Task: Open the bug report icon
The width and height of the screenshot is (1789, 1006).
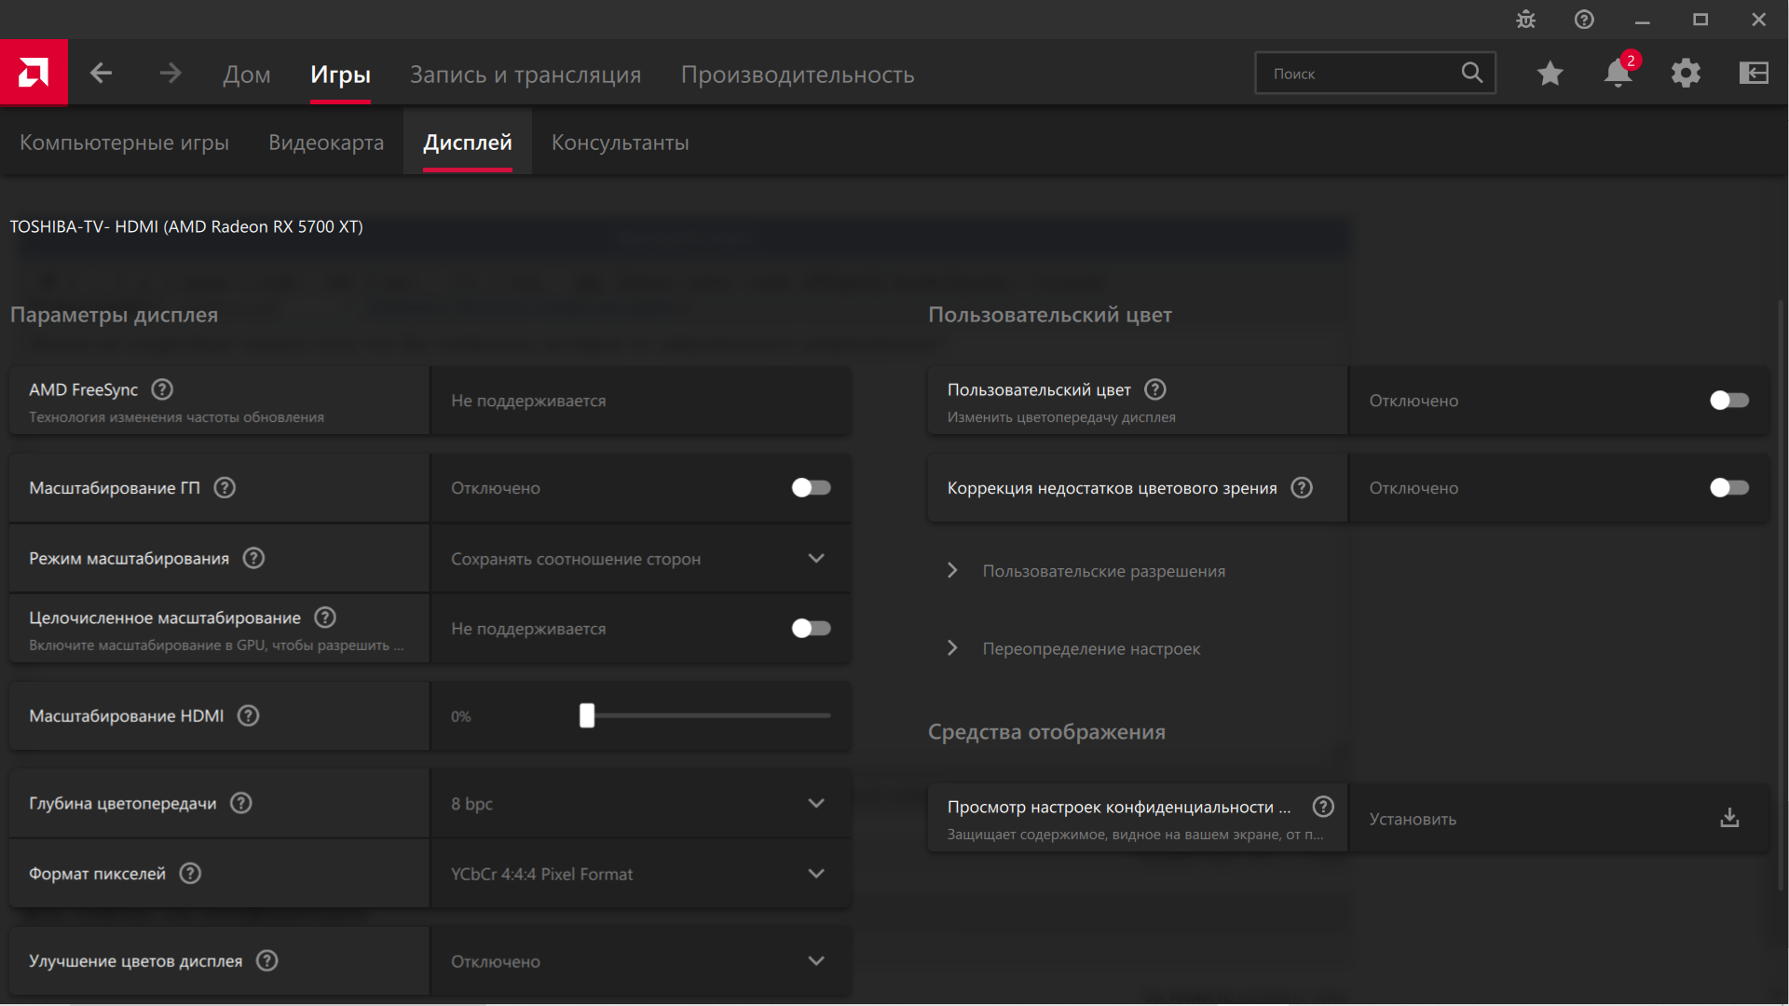Action: click(x=1525, y=20)
